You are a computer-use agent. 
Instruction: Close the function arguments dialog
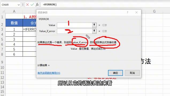pos(137,13)
